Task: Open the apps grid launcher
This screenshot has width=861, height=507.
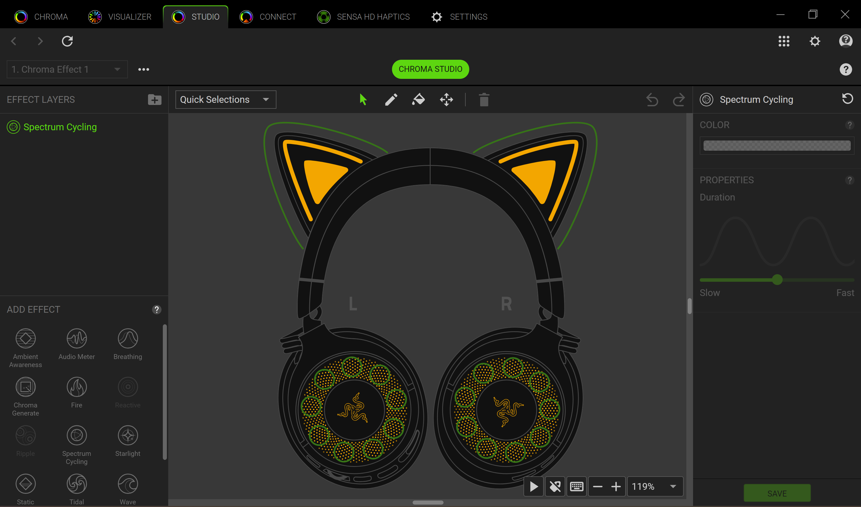Action: [x=784, y=41]
